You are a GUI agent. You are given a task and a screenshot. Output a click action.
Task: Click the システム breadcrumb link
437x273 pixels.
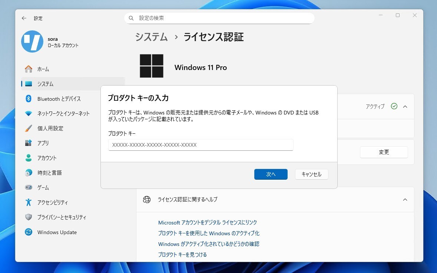coord(151,37)
